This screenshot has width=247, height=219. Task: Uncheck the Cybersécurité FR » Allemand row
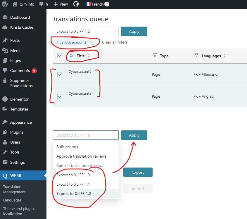click(x=60, y=75)
